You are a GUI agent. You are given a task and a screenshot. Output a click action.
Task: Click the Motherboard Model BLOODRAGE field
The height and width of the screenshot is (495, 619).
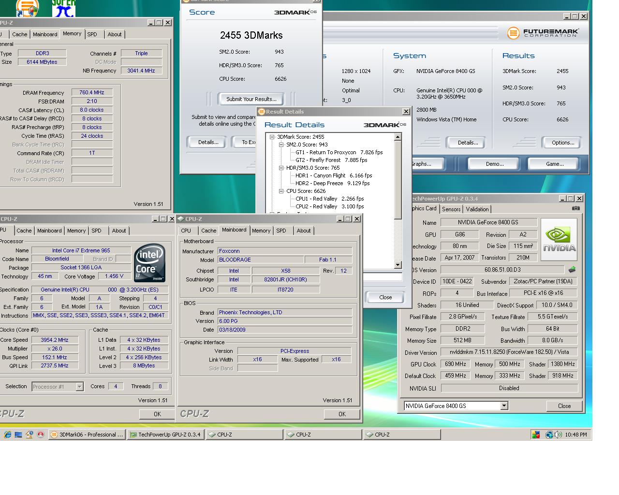pyautogui.click(x=261, y=260)
